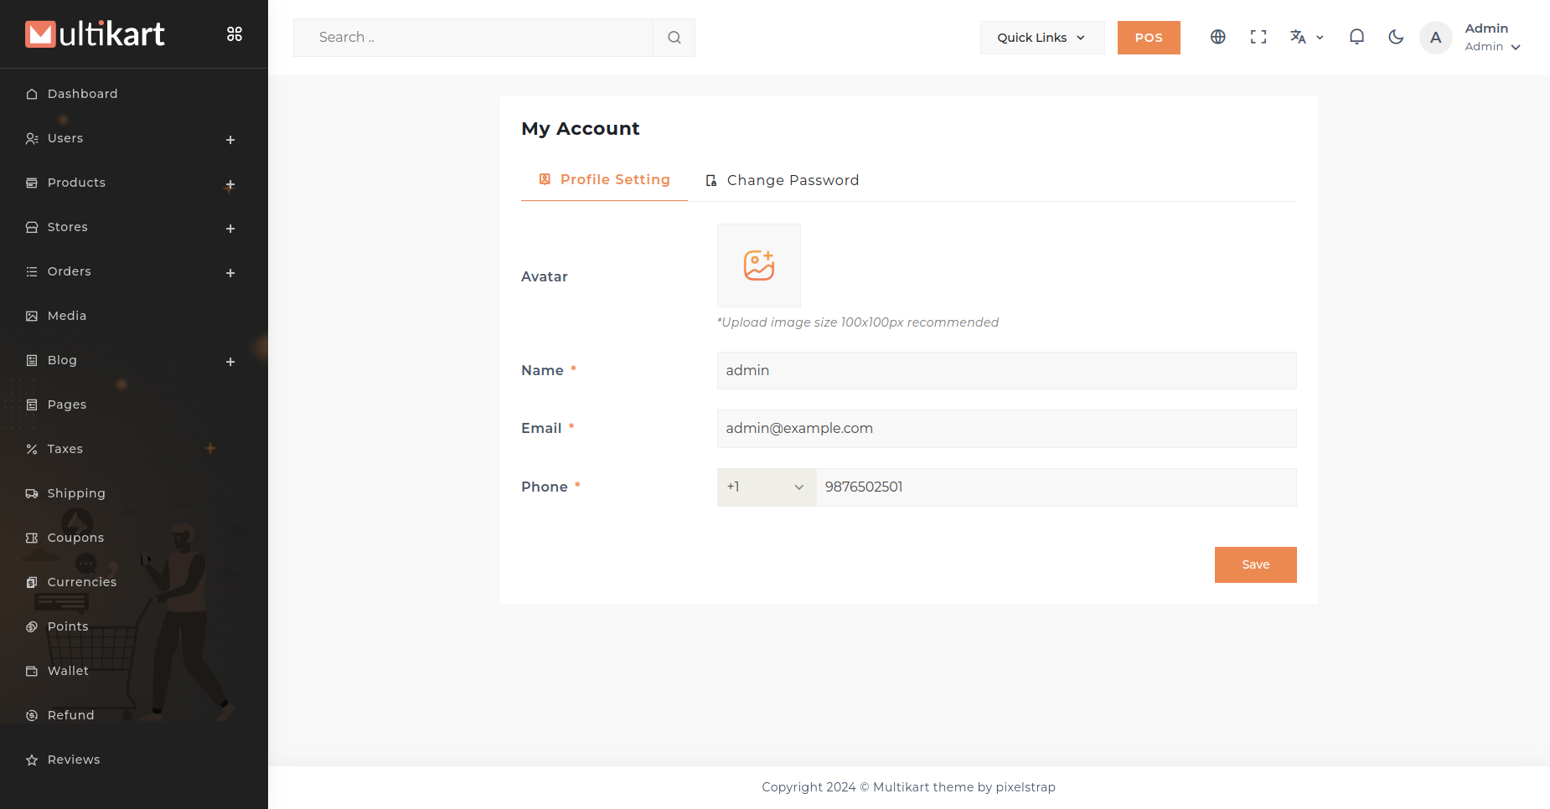
Task: Click the avatar image upload icon
Action: coord(758,265)
